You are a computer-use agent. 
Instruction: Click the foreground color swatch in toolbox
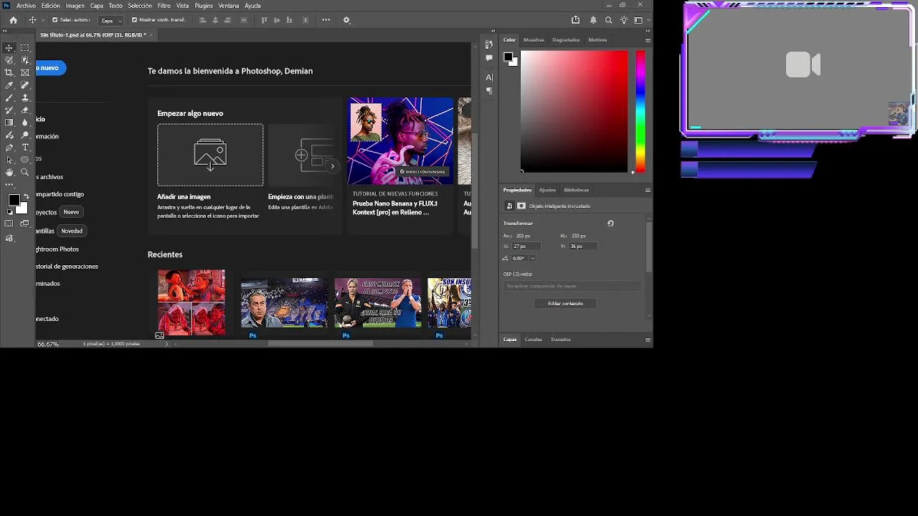[x=14, y=200]
